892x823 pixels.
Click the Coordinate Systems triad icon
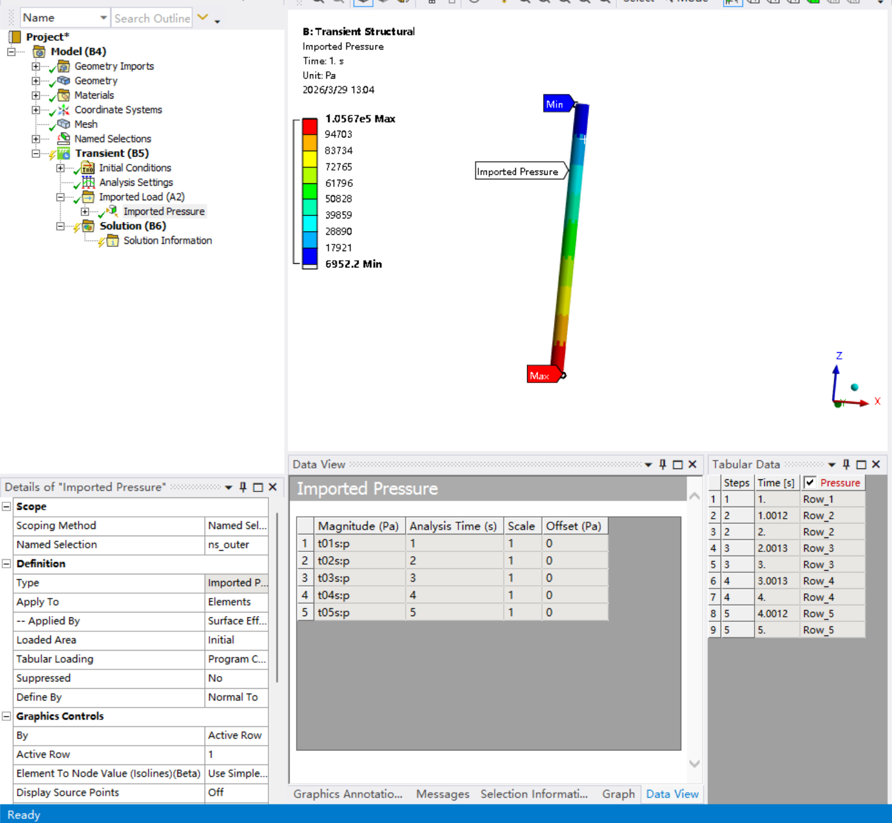click(x=64, y=110)
